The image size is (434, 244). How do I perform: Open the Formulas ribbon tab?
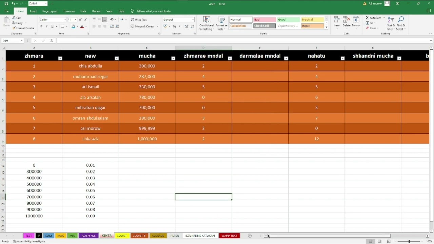[69, 11]
